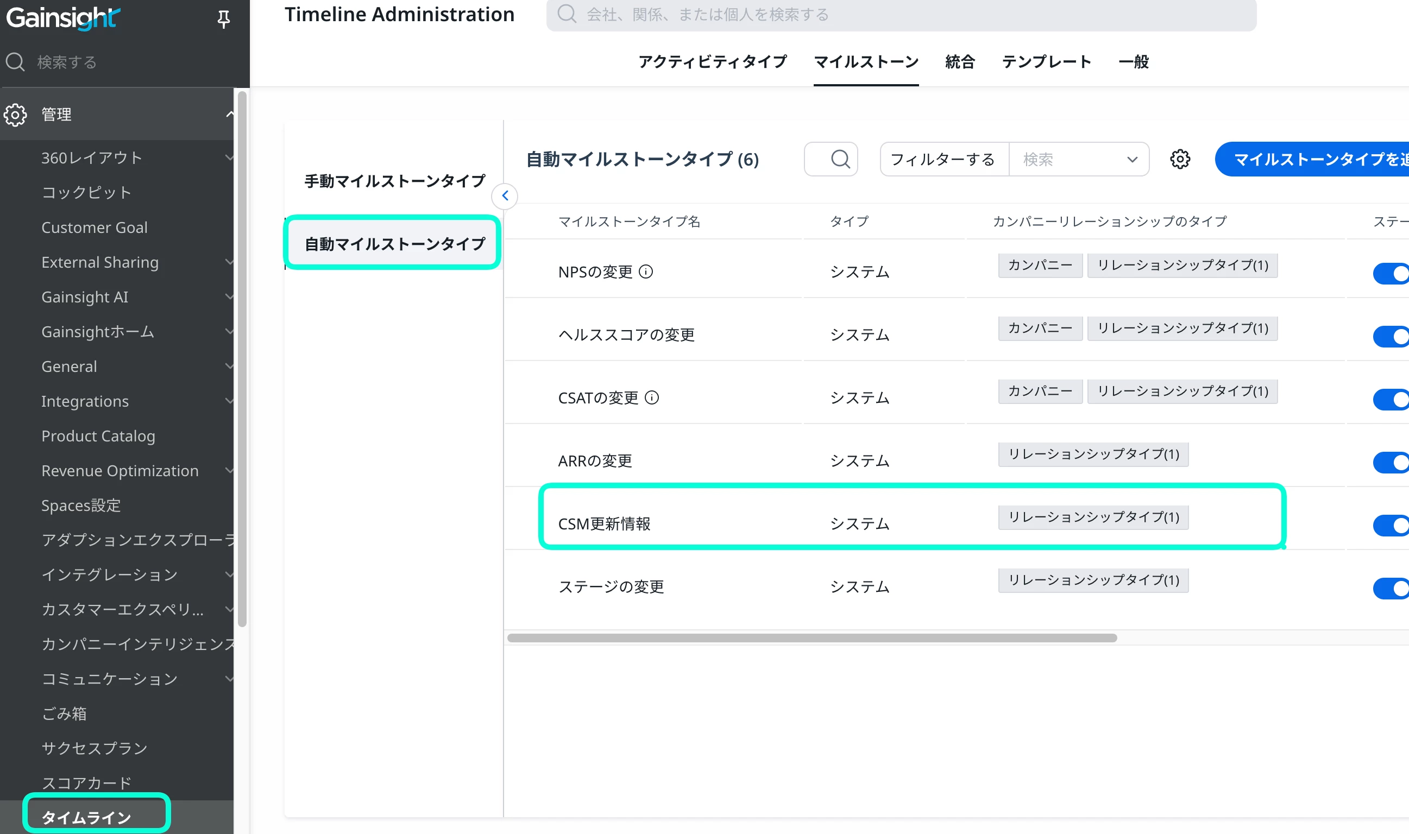This screenshot has width=1409, height=834.
Task: Click the Gainsight logo
Action: pos(63,18)
